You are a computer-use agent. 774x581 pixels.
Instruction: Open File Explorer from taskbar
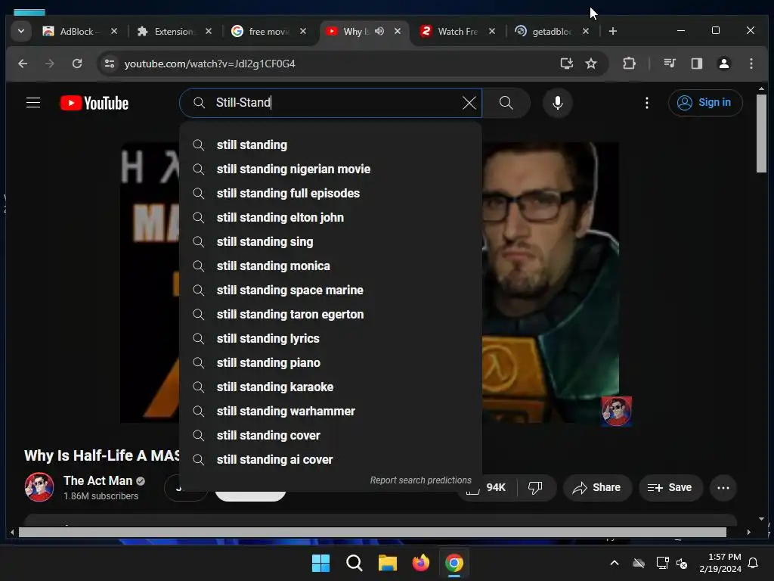tap(388, 563)
